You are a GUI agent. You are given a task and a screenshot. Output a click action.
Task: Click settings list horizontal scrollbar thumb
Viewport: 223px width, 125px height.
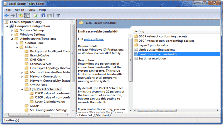tap(157, 110)
